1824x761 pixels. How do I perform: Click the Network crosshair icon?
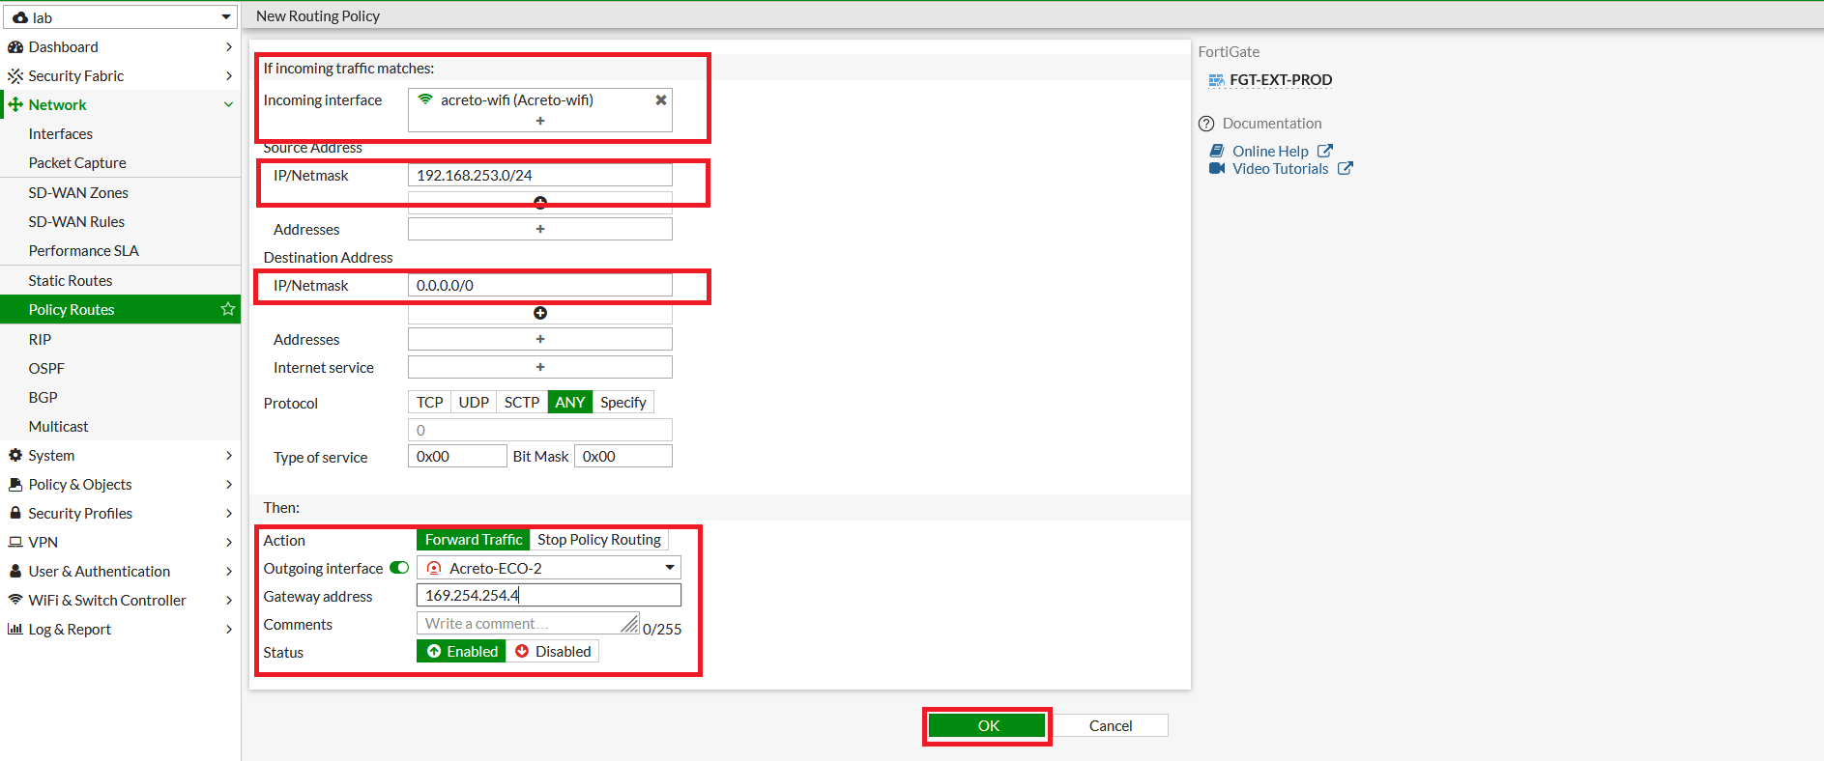15,105
